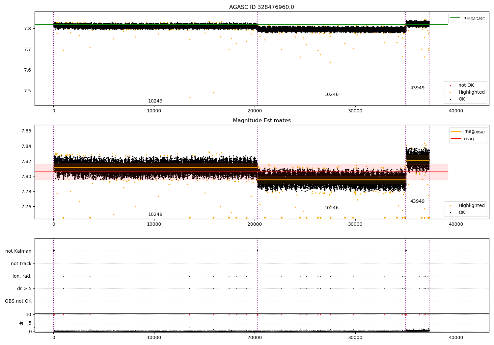Click y-axis tick 7.6 in the top plot
This screenshot has width=494, height=345.
[28, 70]
